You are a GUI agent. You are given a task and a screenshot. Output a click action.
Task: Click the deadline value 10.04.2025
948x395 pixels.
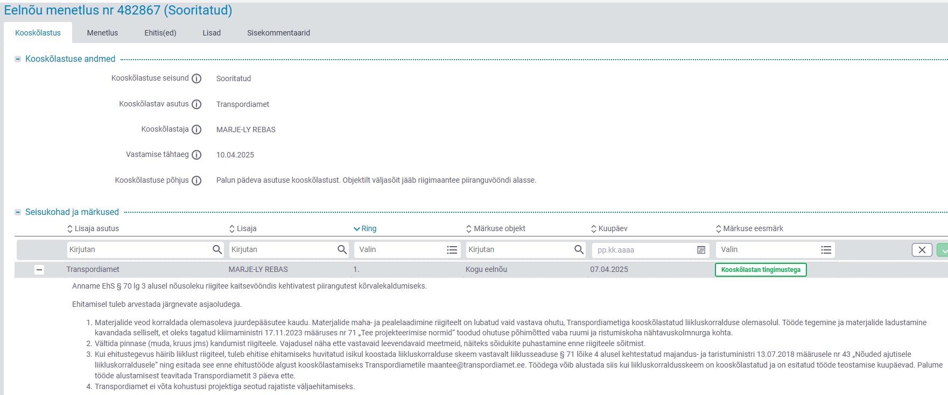coord(235,155)
